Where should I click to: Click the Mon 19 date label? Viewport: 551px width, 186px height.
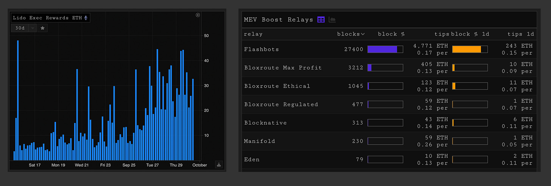point(58,165)
